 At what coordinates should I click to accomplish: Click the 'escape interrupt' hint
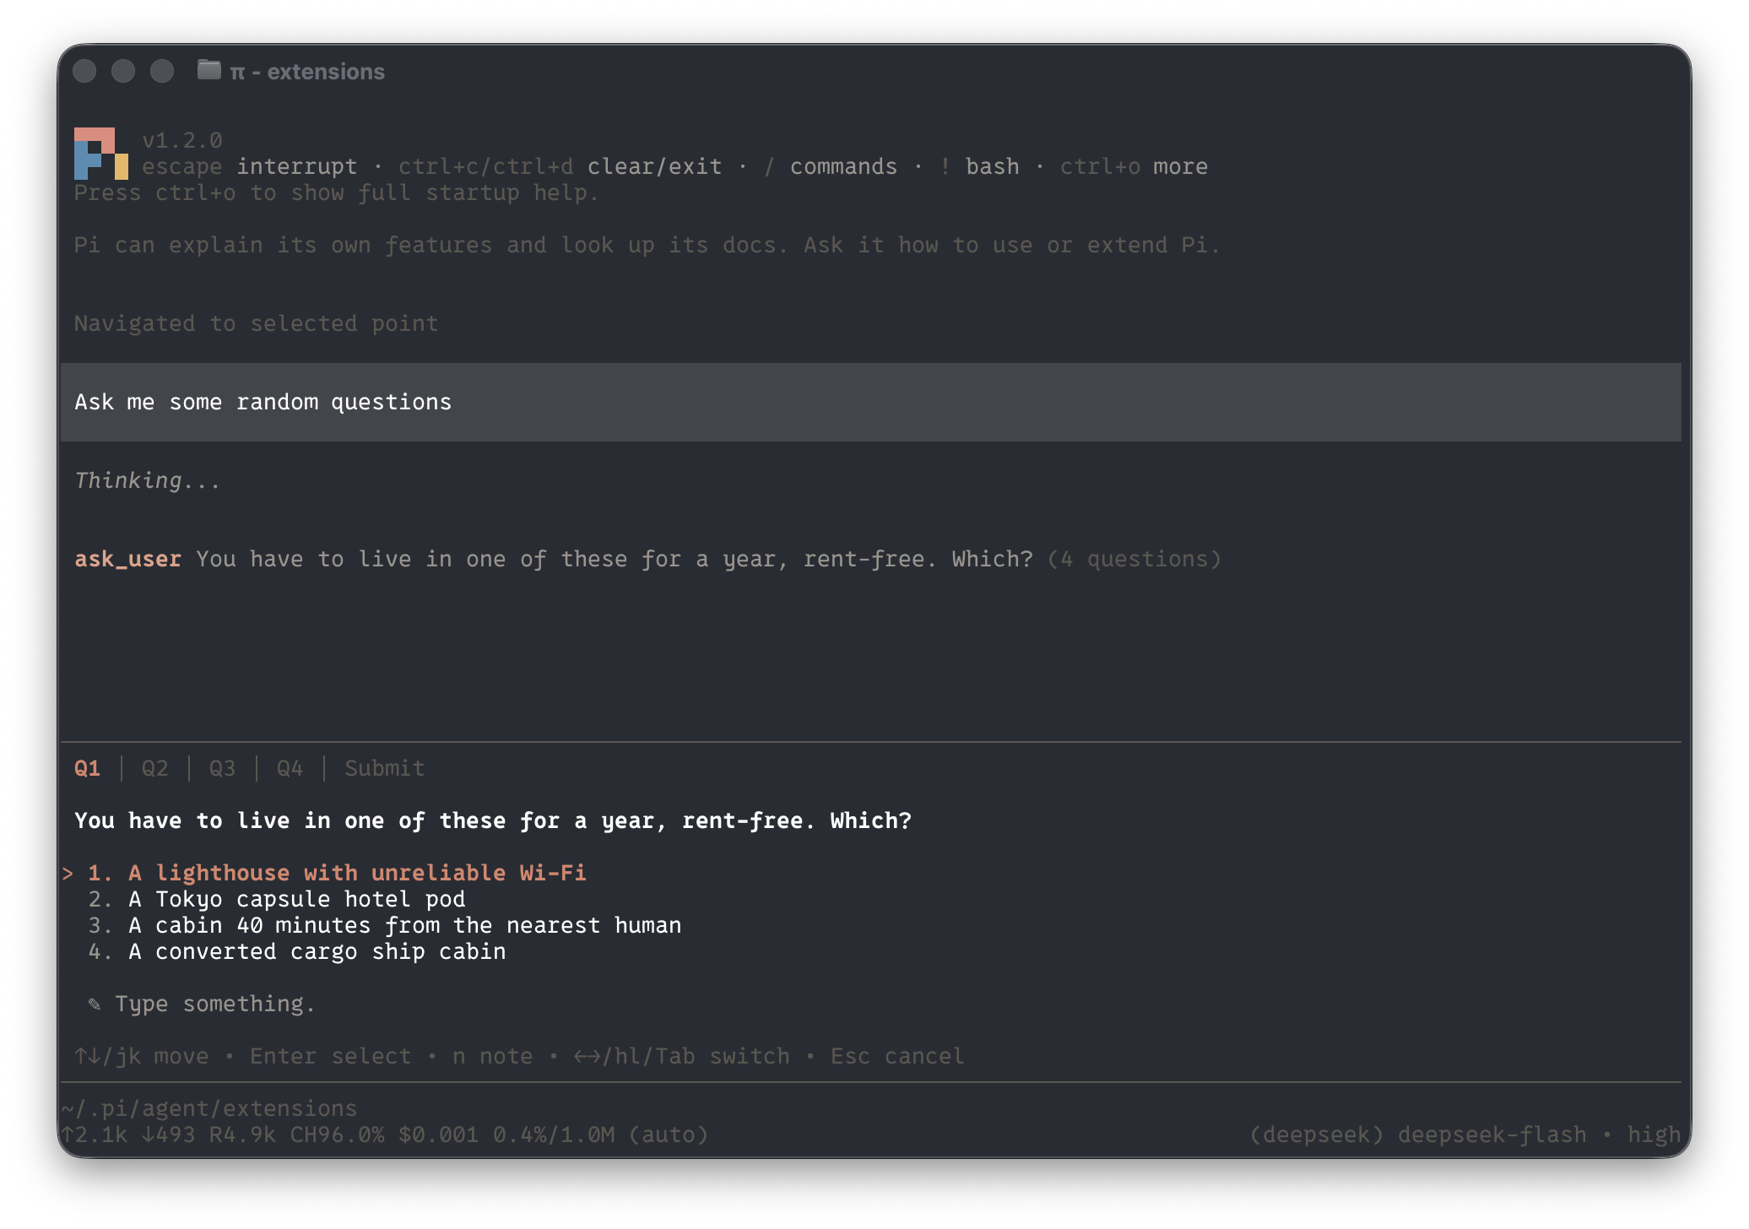pyautogui.click(x=249, y=166)
